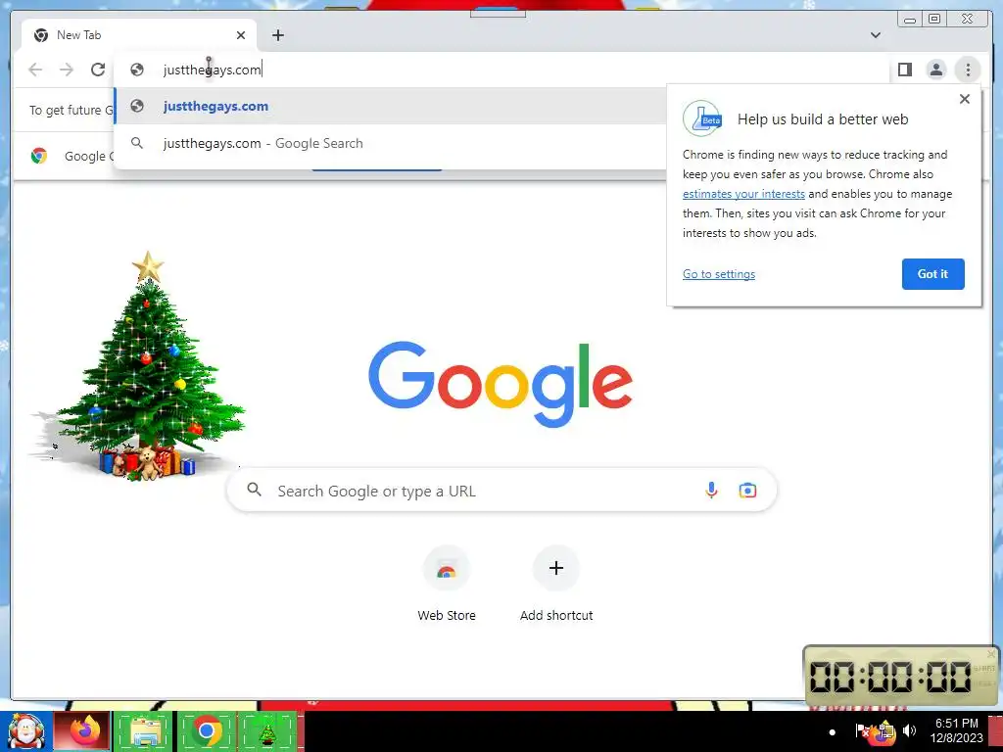Reload the page with the refresh icon
1003x752 pixels.
(98, 70)
